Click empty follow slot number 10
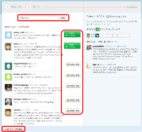Image resolution: width=142 pixels, height=132 pixels. click(128, 35)
